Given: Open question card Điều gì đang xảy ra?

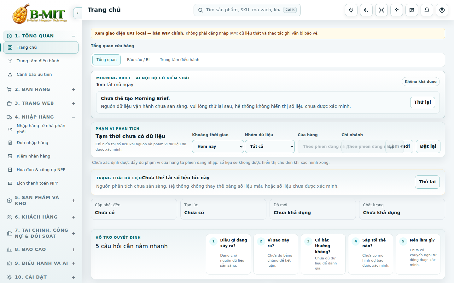Looking at the screenshot, I should point(229,254).
